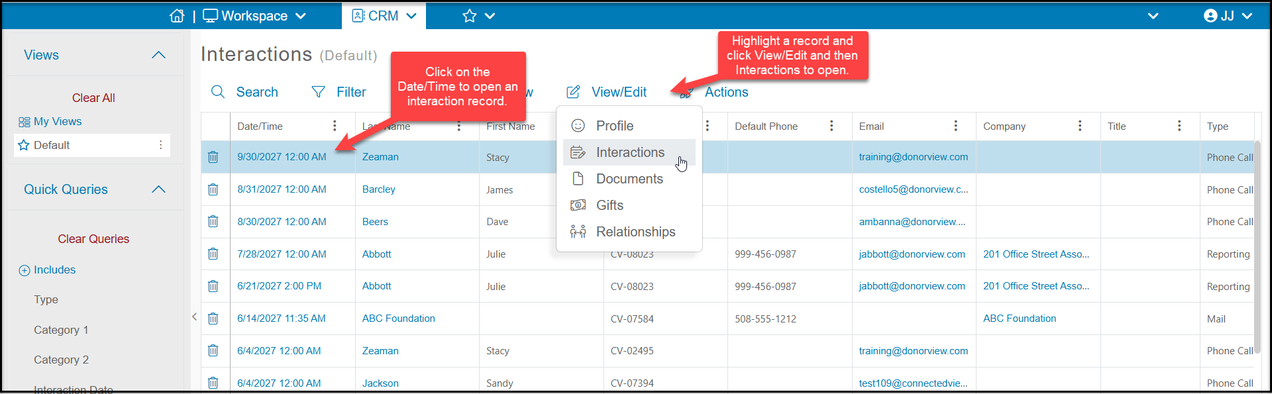Delete the 7/28/2027 Abbott interaction via trash icon
Screen dimensions: 1272x394
pyautogui.click(x=213, y=254)
